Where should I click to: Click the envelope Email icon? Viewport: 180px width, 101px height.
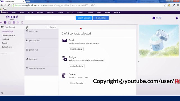(x=64, y=40)
